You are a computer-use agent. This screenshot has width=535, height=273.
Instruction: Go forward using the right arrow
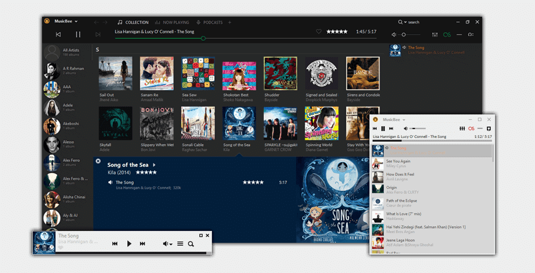(105, 22)
